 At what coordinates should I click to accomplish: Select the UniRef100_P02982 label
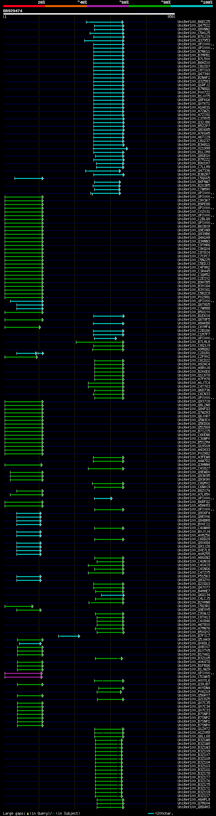coord(194,454)
